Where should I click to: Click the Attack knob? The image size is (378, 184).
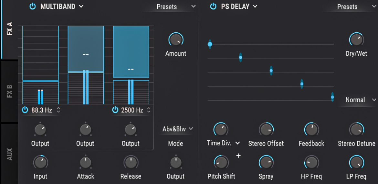click(x=85, y=163)
